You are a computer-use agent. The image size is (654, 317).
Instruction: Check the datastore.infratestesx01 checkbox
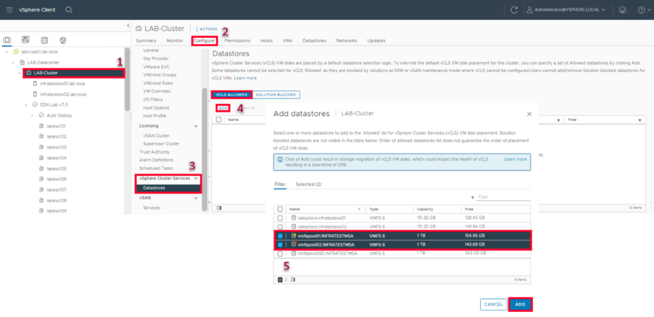pos(280,218)
